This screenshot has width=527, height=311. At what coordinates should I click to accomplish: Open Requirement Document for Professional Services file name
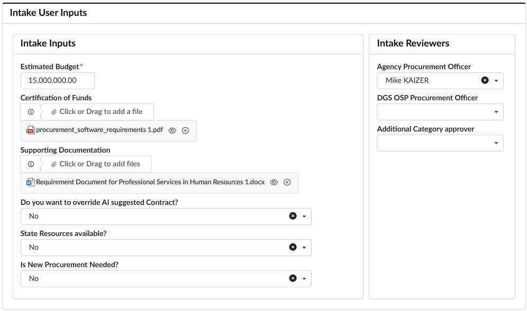tap(150, 182)
